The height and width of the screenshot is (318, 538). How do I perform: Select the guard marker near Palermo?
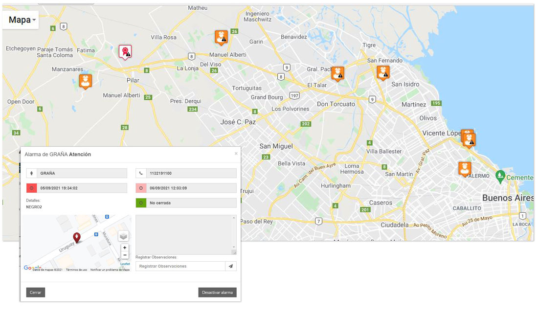[465, 169]
